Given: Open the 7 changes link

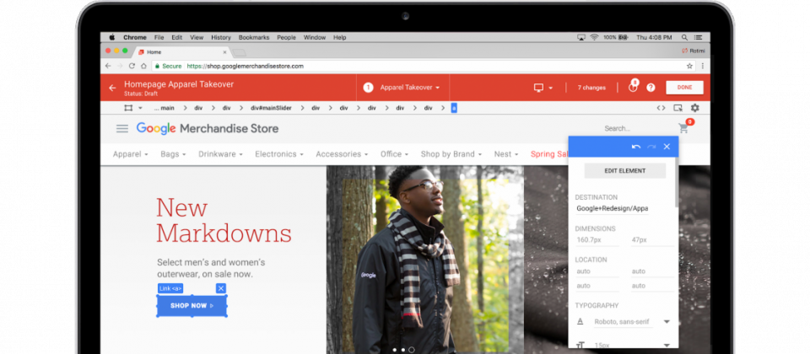Looking at the screenshot, I should (591, 88).
